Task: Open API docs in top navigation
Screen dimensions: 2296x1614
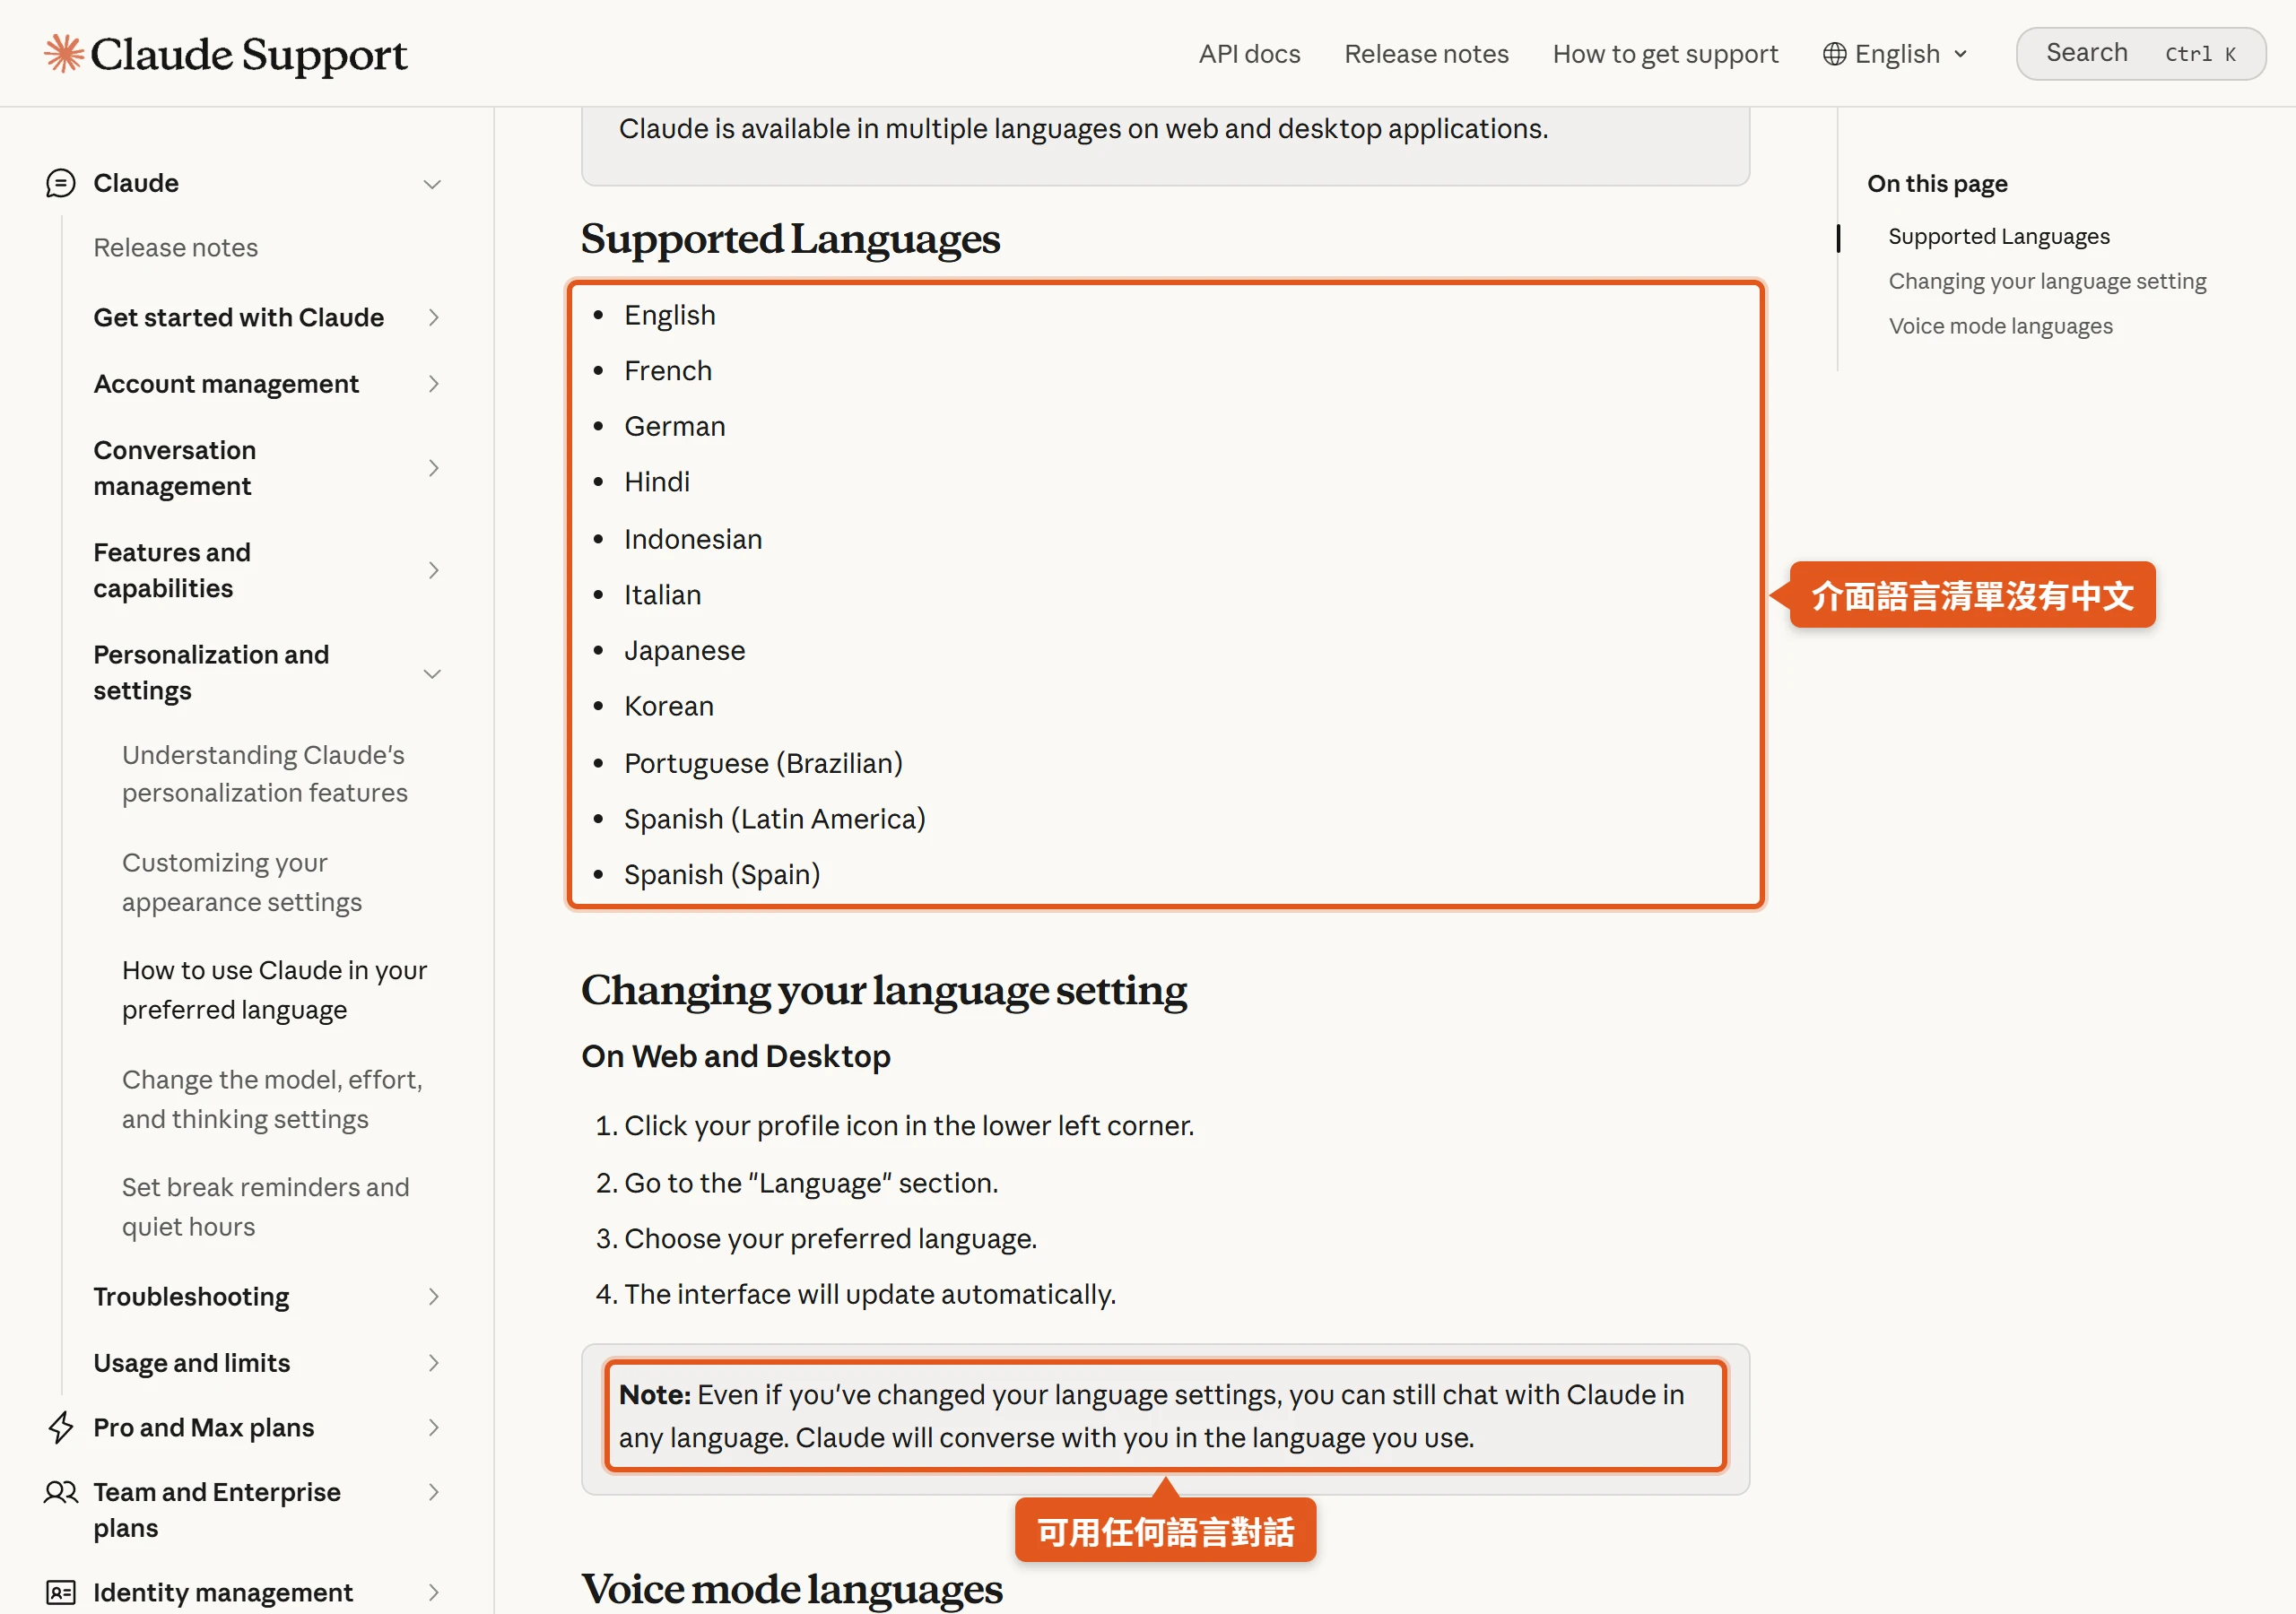Action: pos(1249,54)
